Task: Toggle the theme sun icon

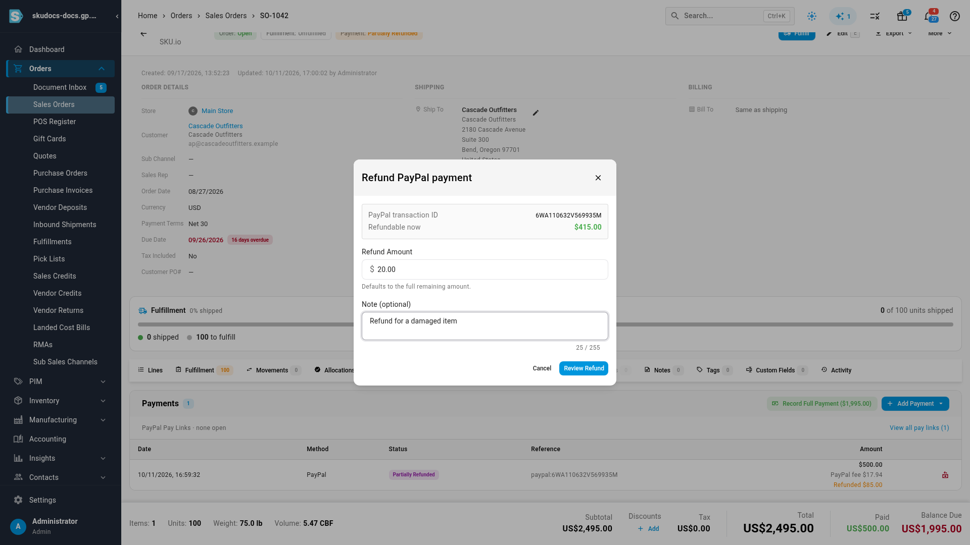Action: pos(812,16)
